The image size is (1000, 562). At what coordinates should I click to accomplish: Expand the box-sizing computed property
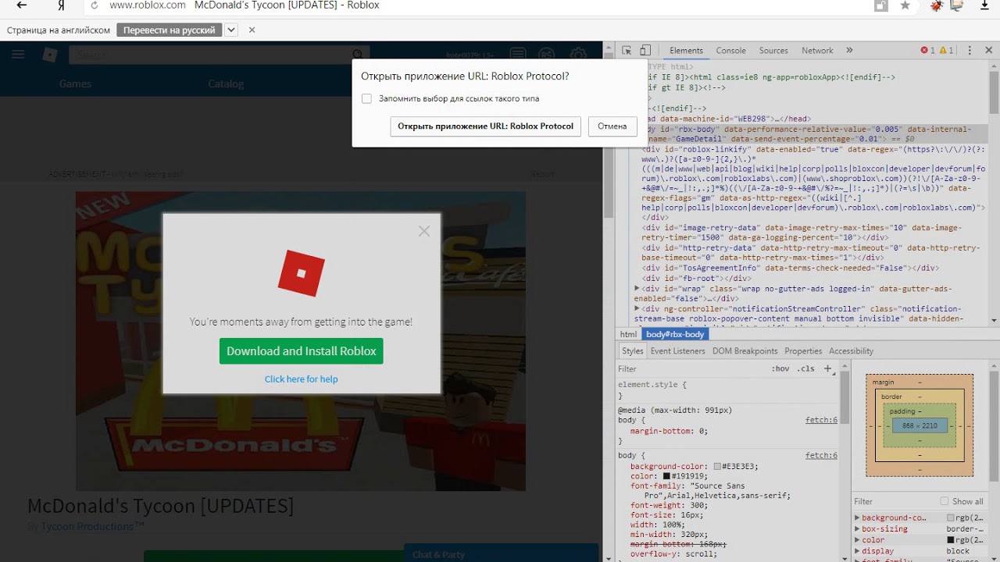pos(857,529)
